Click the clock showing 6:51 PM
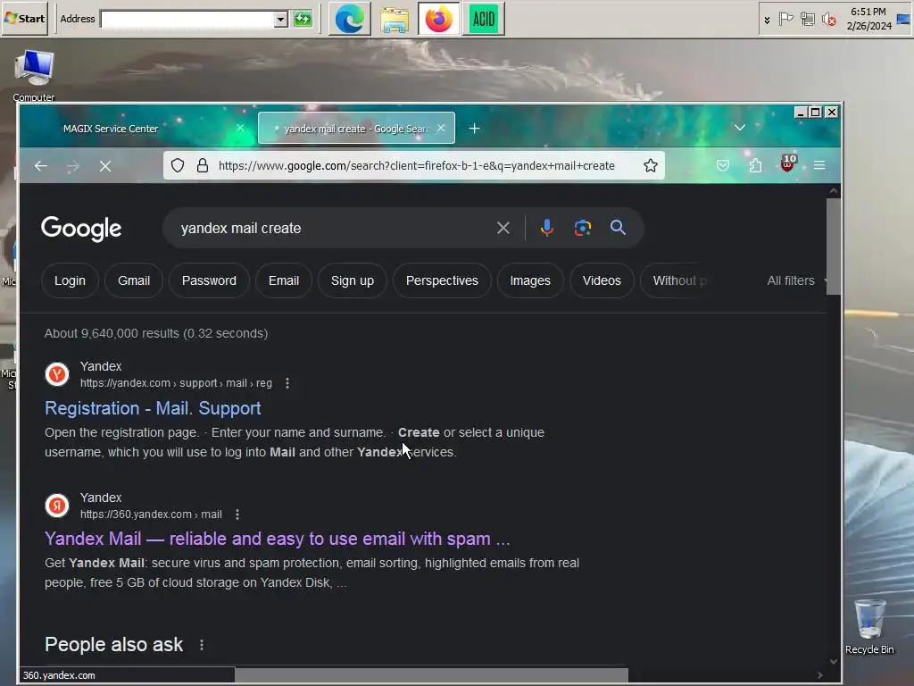 (x=868, y=19)
